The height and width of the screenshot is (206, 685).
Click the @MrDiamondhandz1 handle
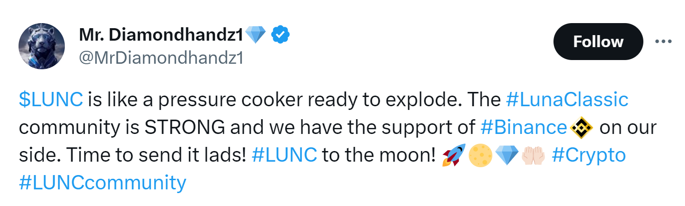click(x=161, y=58)
